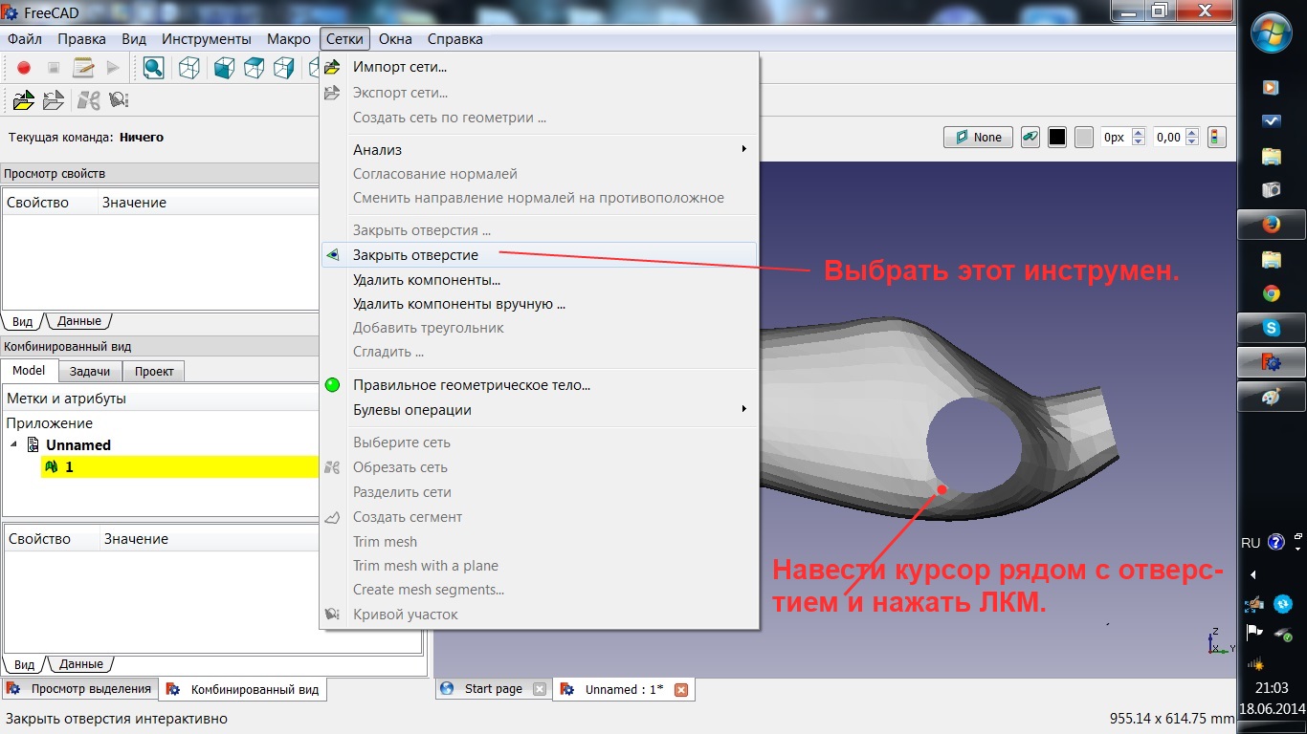
Task: Select 'Удалить компоненты...' menu item
Action: click(427, 280)
